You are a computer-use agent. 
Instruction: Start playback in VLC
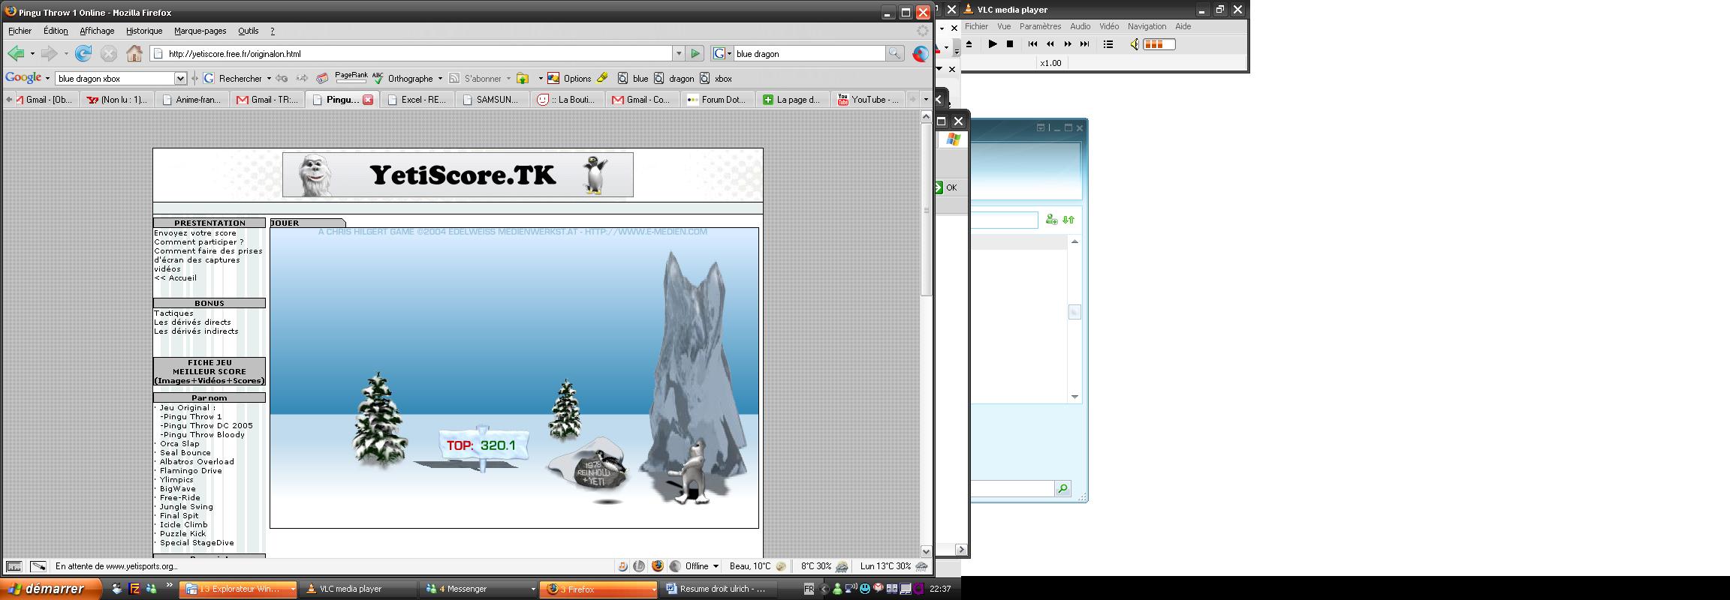pos(993,44)
